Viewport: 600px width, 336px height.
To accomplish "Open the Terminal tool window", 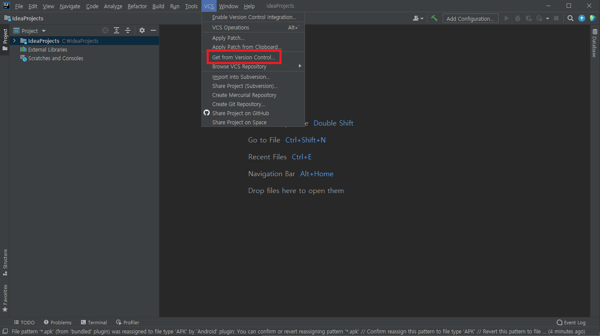I will (x=94, y=323).
